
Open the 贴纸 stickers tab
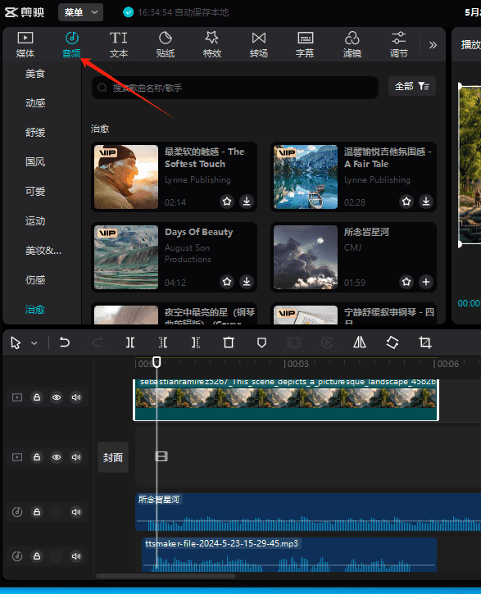pos(166,45)
